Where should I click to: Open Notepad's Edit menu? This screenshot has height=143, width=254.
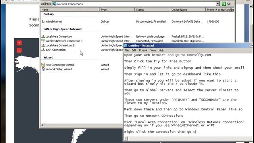pyautogui.click(x=134, y=50)
